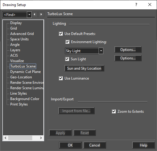Select TurboLux Scene in the tree
This screenshot has width=157, height=151.
tap(23, 66)
